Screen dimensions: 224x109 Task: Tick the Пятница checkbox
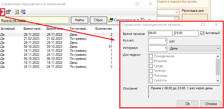pyautogui.click(x=151, y=76)
